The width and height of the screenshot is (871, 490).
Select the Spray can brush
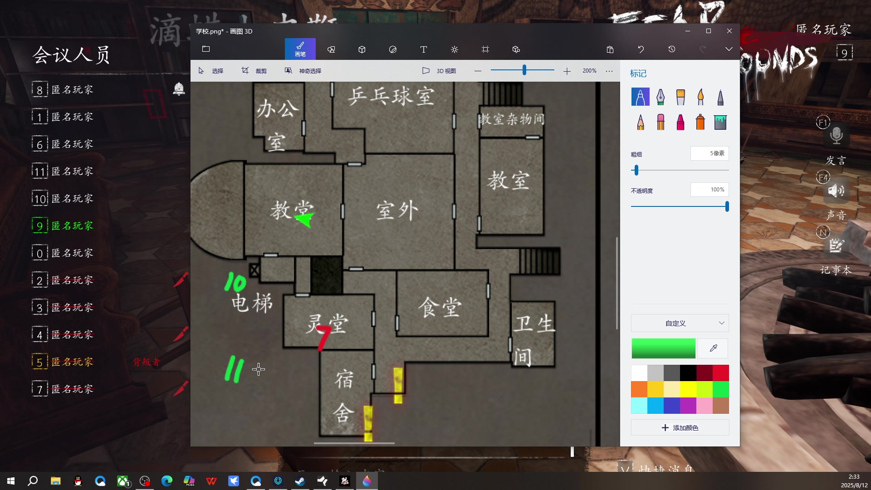pyautogui.click(x=700, y=122)
